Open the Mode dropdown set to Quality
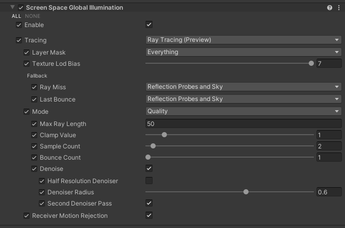The height and width of the screenshot is (228, 345). [x=243, y=111]
